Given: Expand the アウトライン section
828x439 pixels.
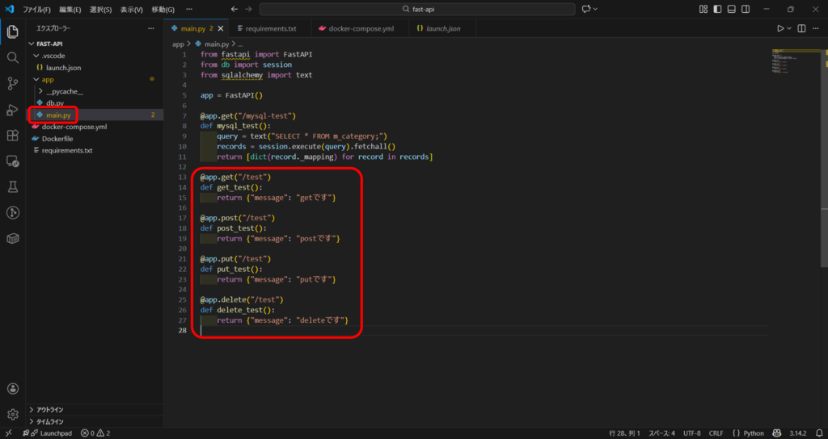Looking at the screenshot, I should click(50, 410).
